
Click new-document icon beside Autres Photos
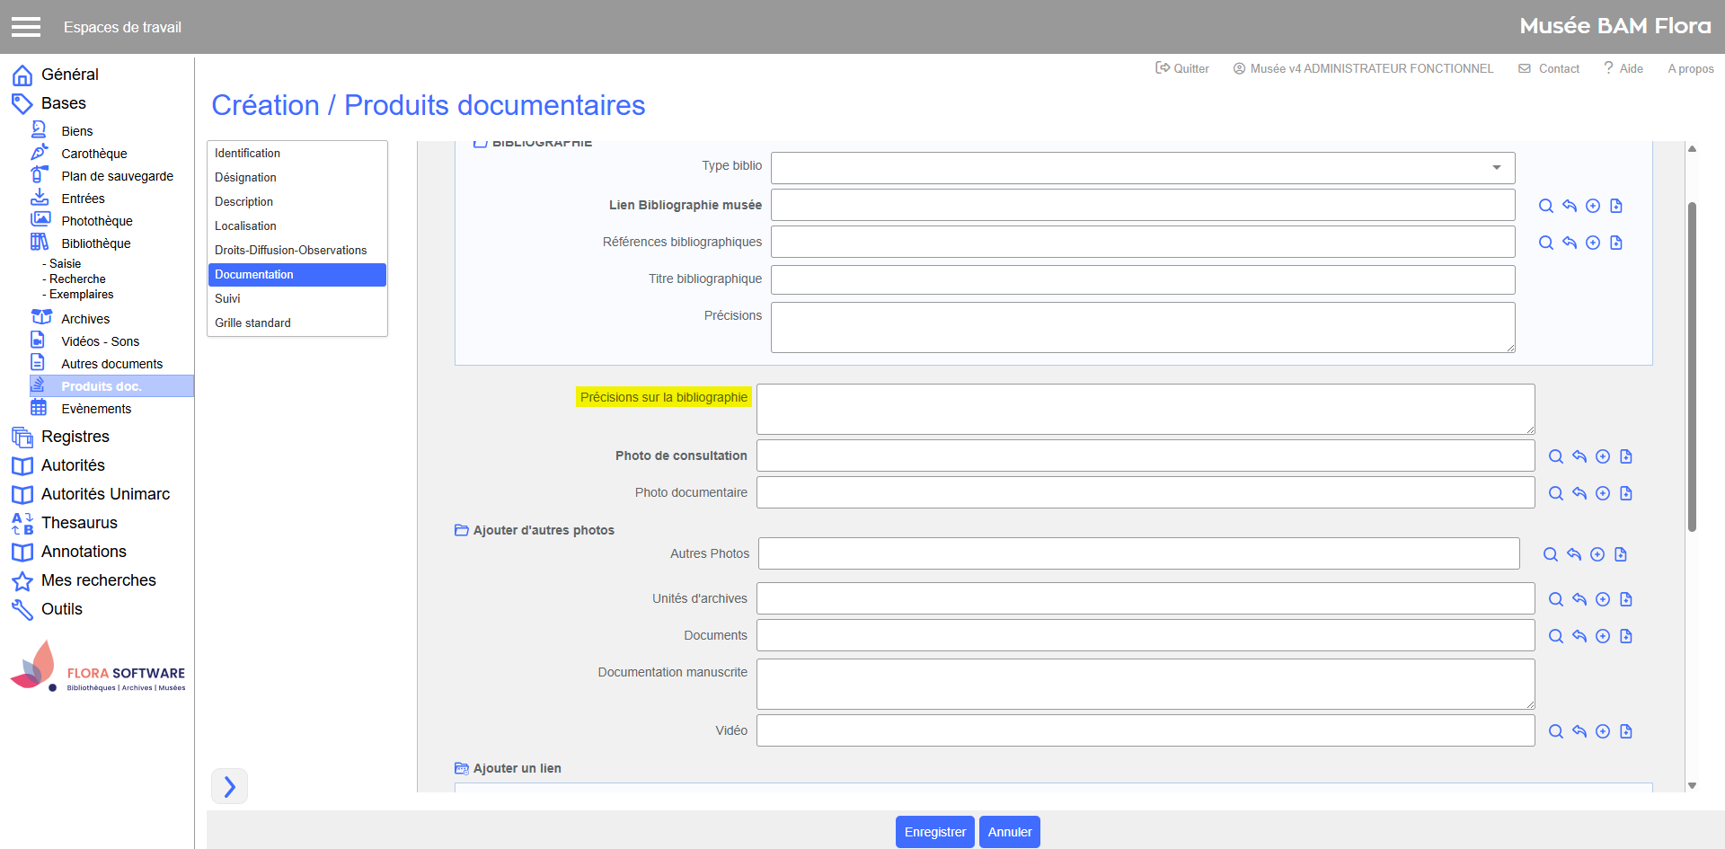coord(1621,554)
